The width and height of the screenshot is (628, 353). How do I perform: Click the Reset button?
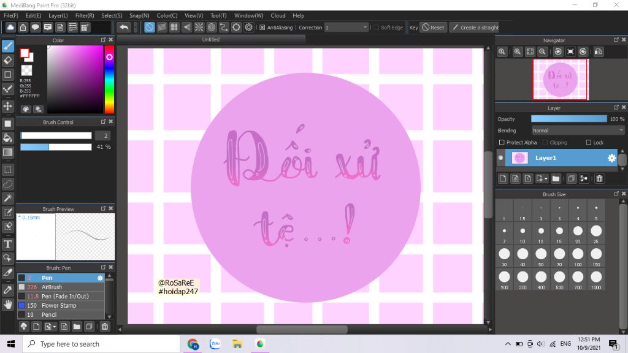pyautogui.click(x=433, y=28)
